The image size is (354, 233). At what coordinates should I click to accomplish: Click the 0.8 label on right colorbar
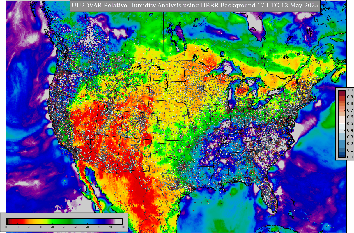(x=350, y=104)
